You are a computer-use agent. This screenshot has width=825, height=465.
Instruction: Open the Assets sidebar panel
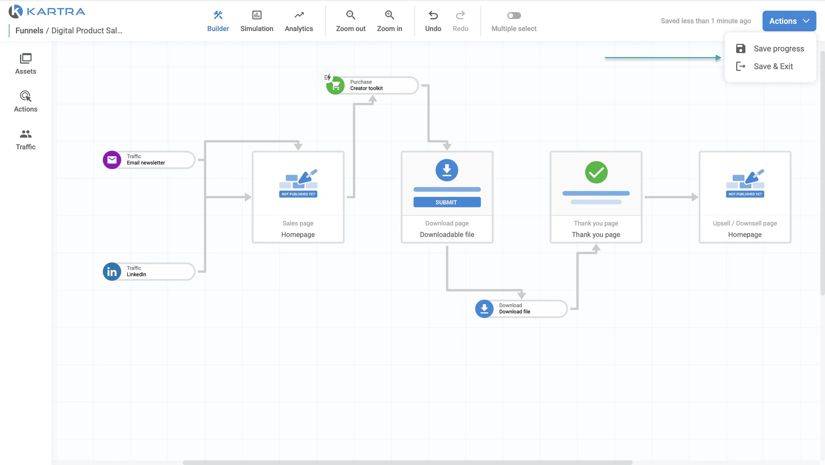(25, 64)
